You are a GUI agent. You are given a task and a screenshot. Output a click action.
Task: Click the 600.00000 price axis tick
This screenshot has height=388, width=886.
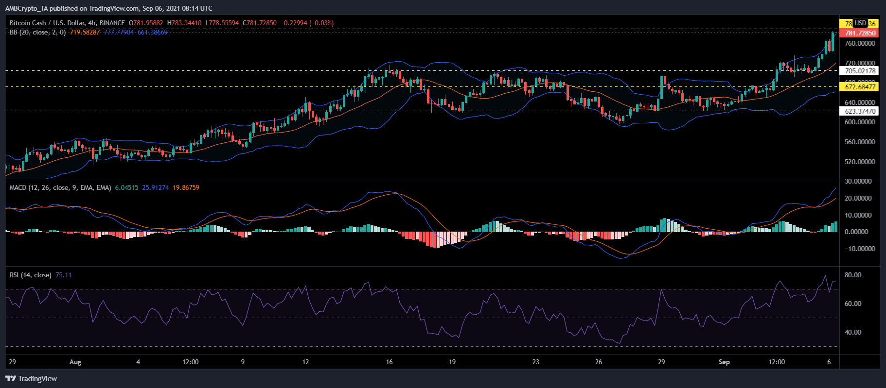[x=860, y=122]
